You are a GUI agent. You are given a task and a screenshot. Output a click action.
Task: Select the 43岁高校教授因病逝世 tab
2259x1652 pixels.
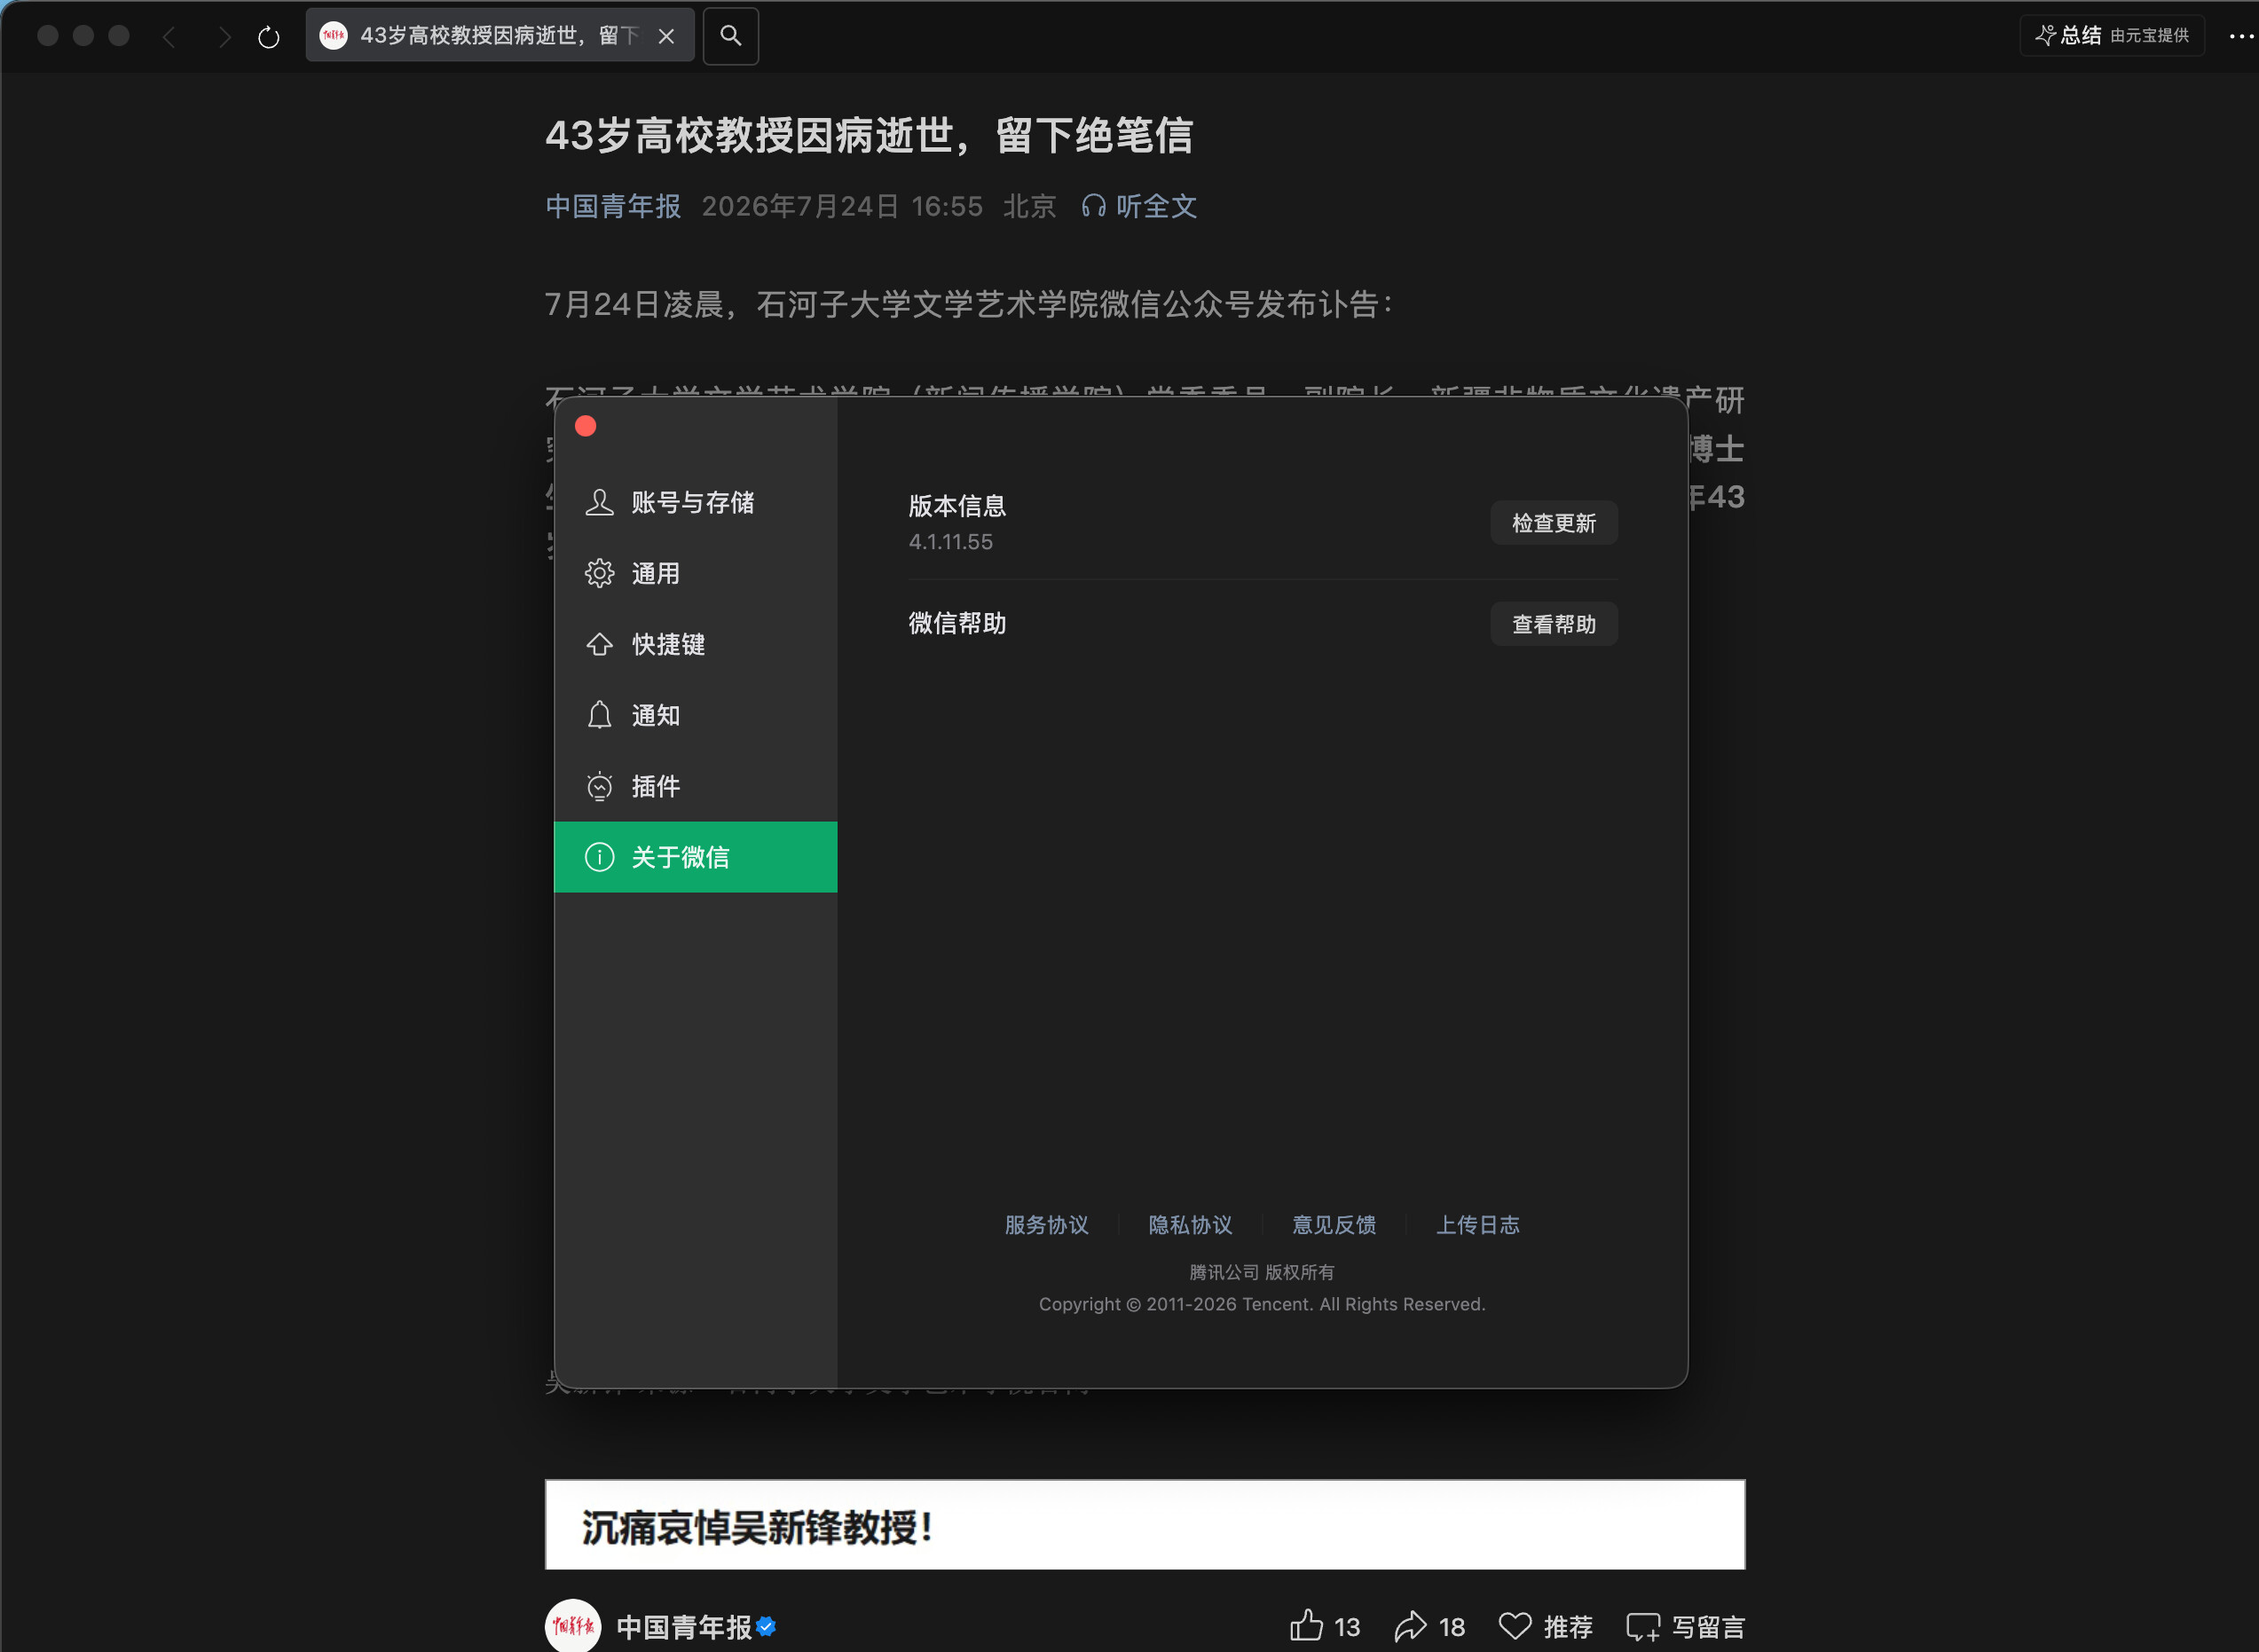tap(500, 36)
